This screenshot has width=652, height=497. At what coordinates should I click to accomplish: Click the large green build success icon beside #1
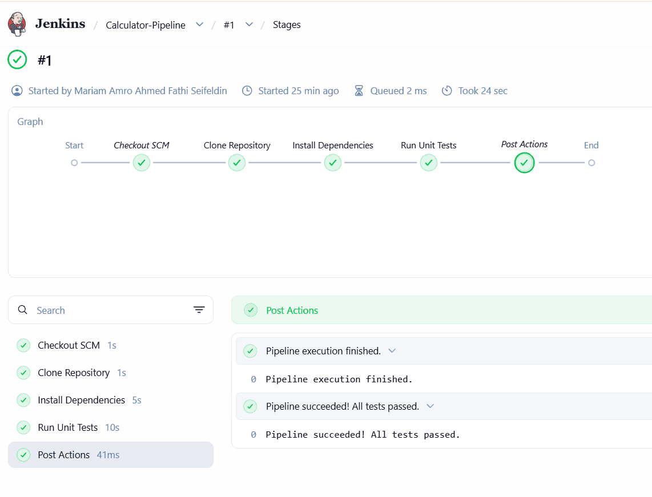(x=18, y=60)
